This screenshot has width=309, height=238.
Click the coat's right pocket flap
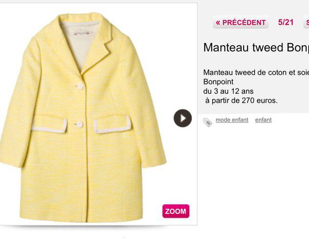pyautogui.click(x=113, y=123)
